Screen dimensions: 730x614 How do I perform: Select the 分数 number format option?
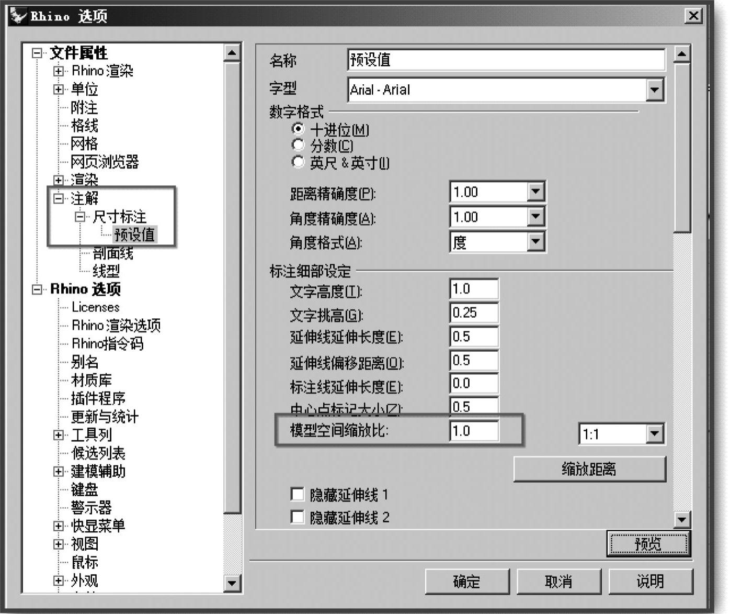[298, 145]
